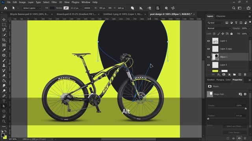Select the Hand tool
252x141 pixels.
tap(4, 116)
